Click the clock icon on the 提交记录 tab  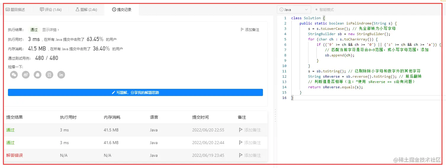[114, 9]
